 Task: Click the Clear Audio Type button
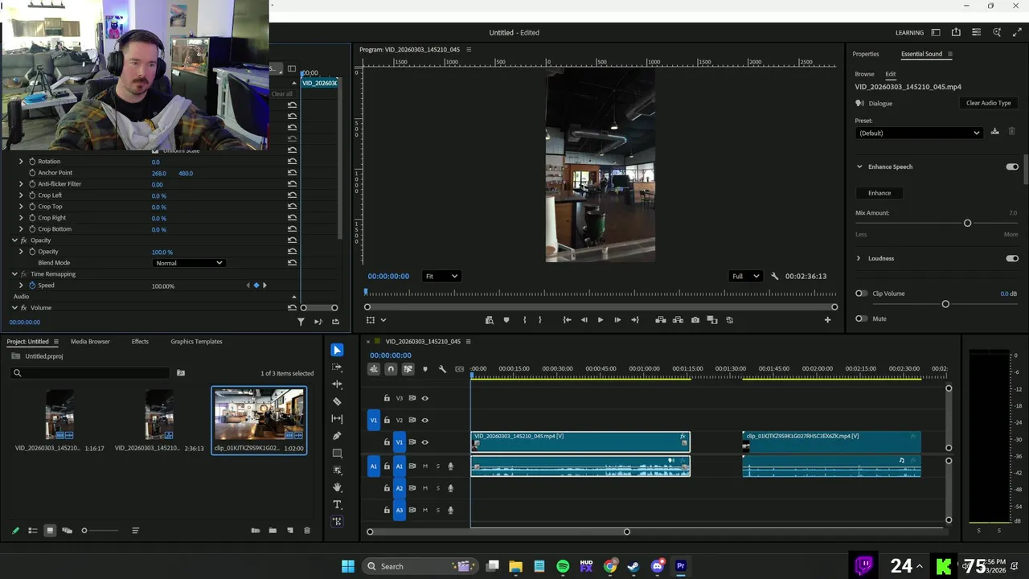[988, 103]
